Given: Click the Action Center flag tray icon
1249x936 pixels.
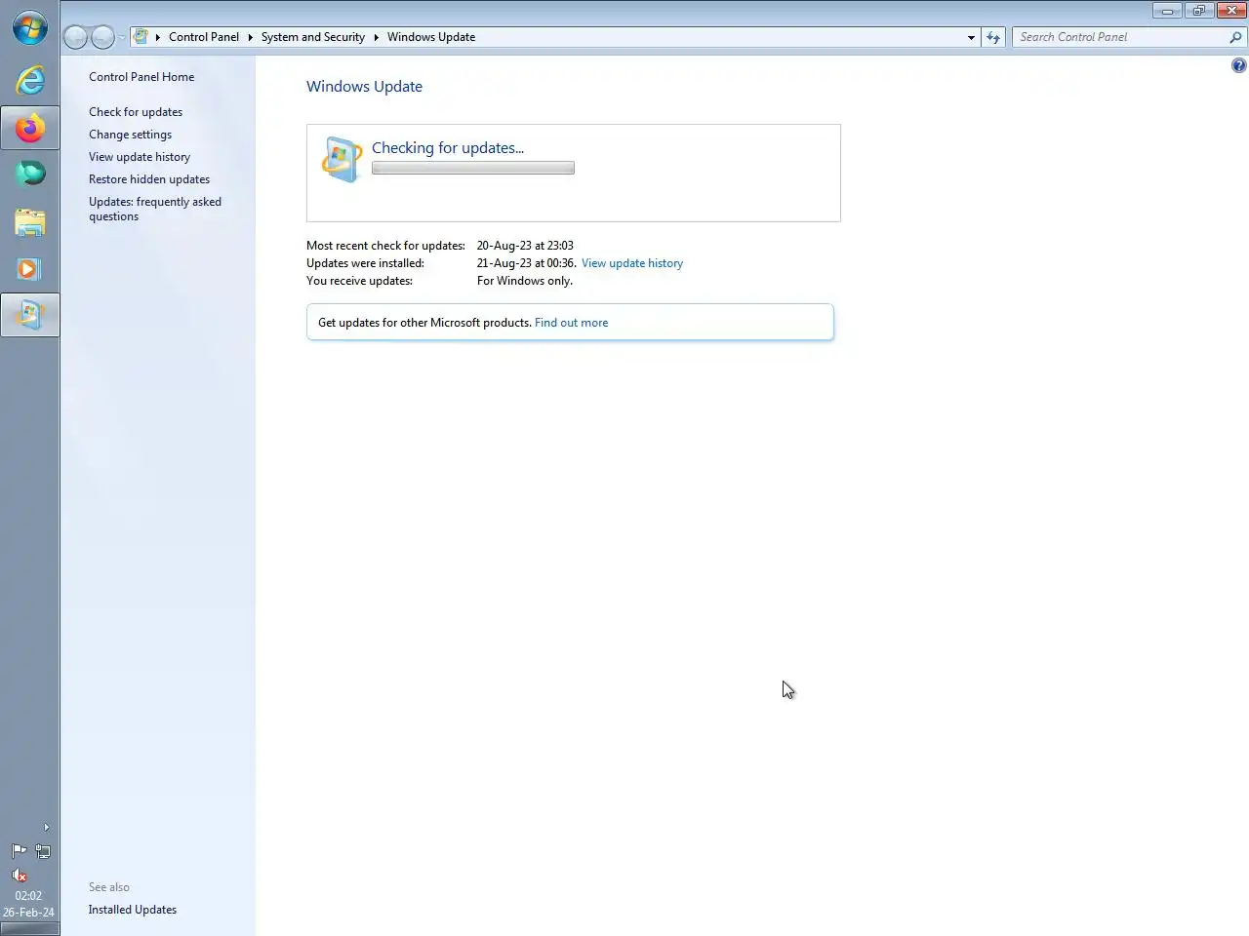Looking at the screenshot, I should click(x=19, y=851).
